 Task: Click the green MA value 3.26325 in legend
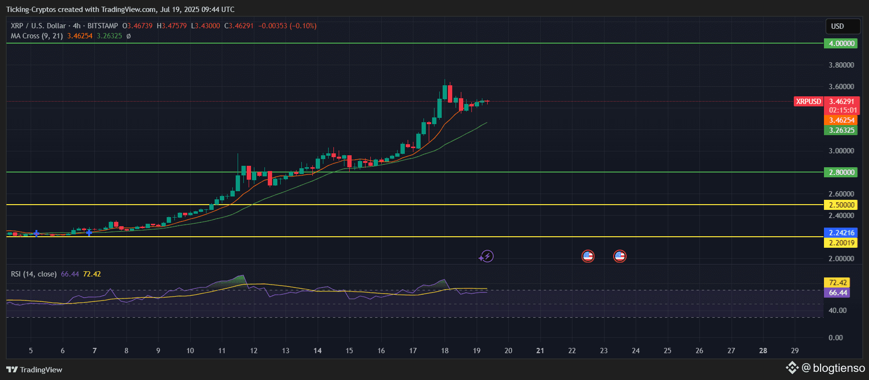[x=109, y=36]
